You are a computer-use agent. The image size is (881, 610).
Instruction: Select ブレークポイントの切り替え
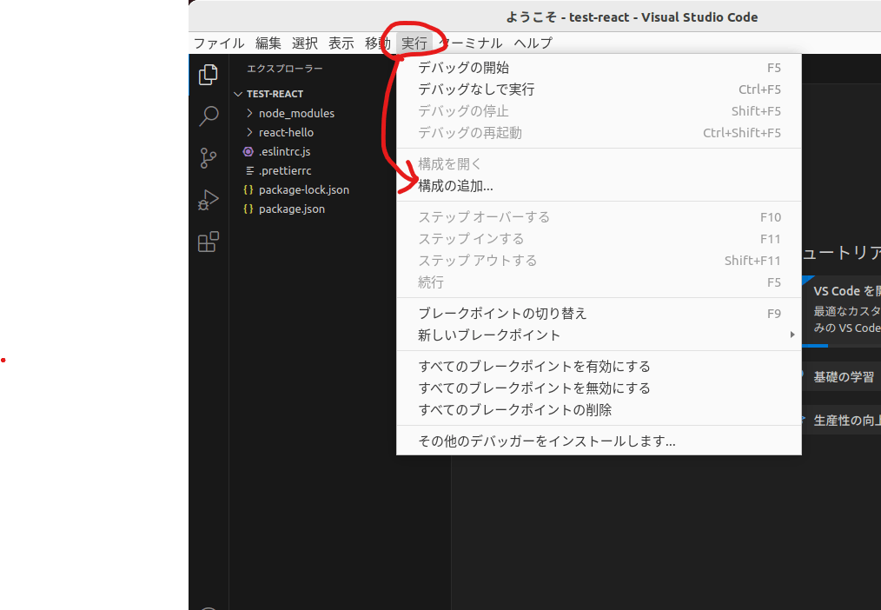coord(599,314)
